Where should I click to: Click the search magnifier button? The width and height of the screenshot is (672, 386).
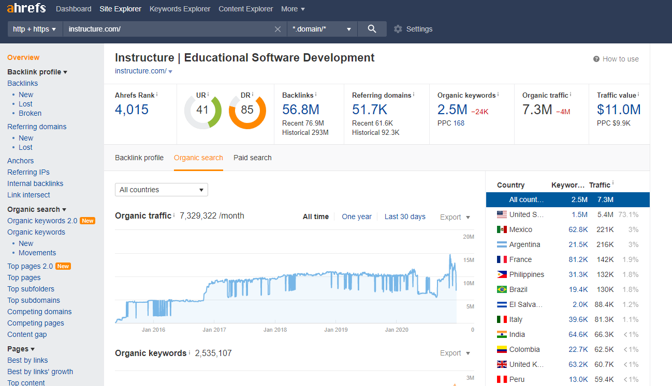click(372, 29)
